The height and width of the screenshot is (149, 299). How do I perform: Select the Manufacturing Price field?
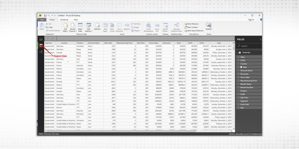[249, 81]
